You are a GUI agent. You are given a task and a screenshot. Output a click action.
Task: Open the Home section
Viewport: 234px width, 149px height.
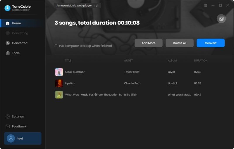click(23, 23)
